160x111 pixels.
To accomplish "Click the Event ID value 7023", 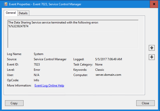I will (37, 64).
